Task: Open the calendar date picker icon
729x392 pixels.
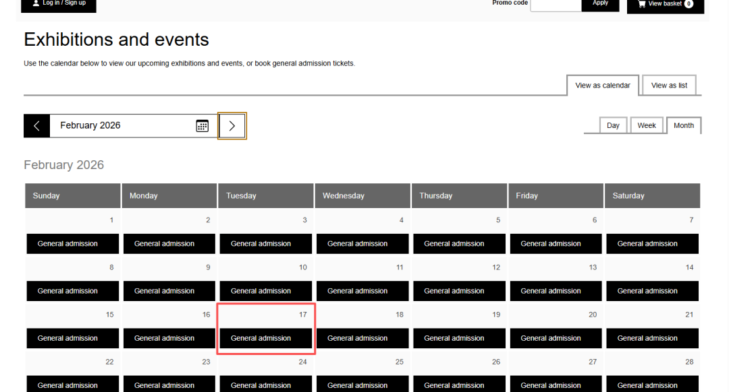Action: (202, 126)
